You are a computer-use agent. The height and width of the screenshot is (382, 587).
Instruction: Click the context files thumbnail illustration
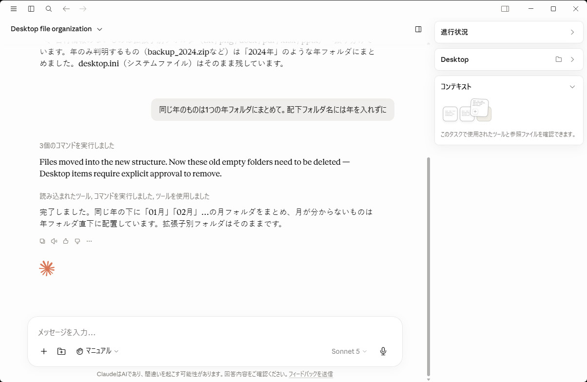467,110
